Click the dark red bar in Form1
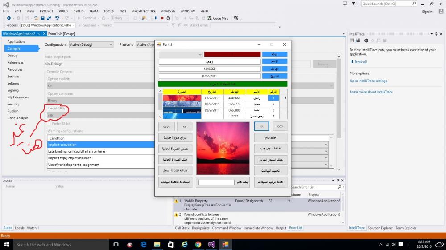The height and width of the screenshot is (250, 446). point(232,54)
